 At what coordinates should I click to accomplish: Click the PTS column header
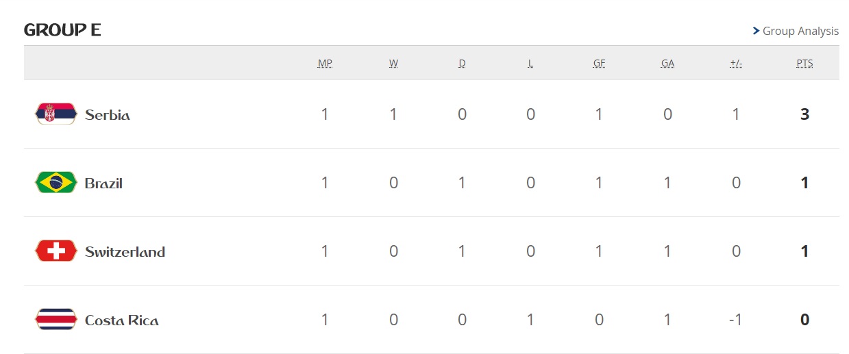804,63
